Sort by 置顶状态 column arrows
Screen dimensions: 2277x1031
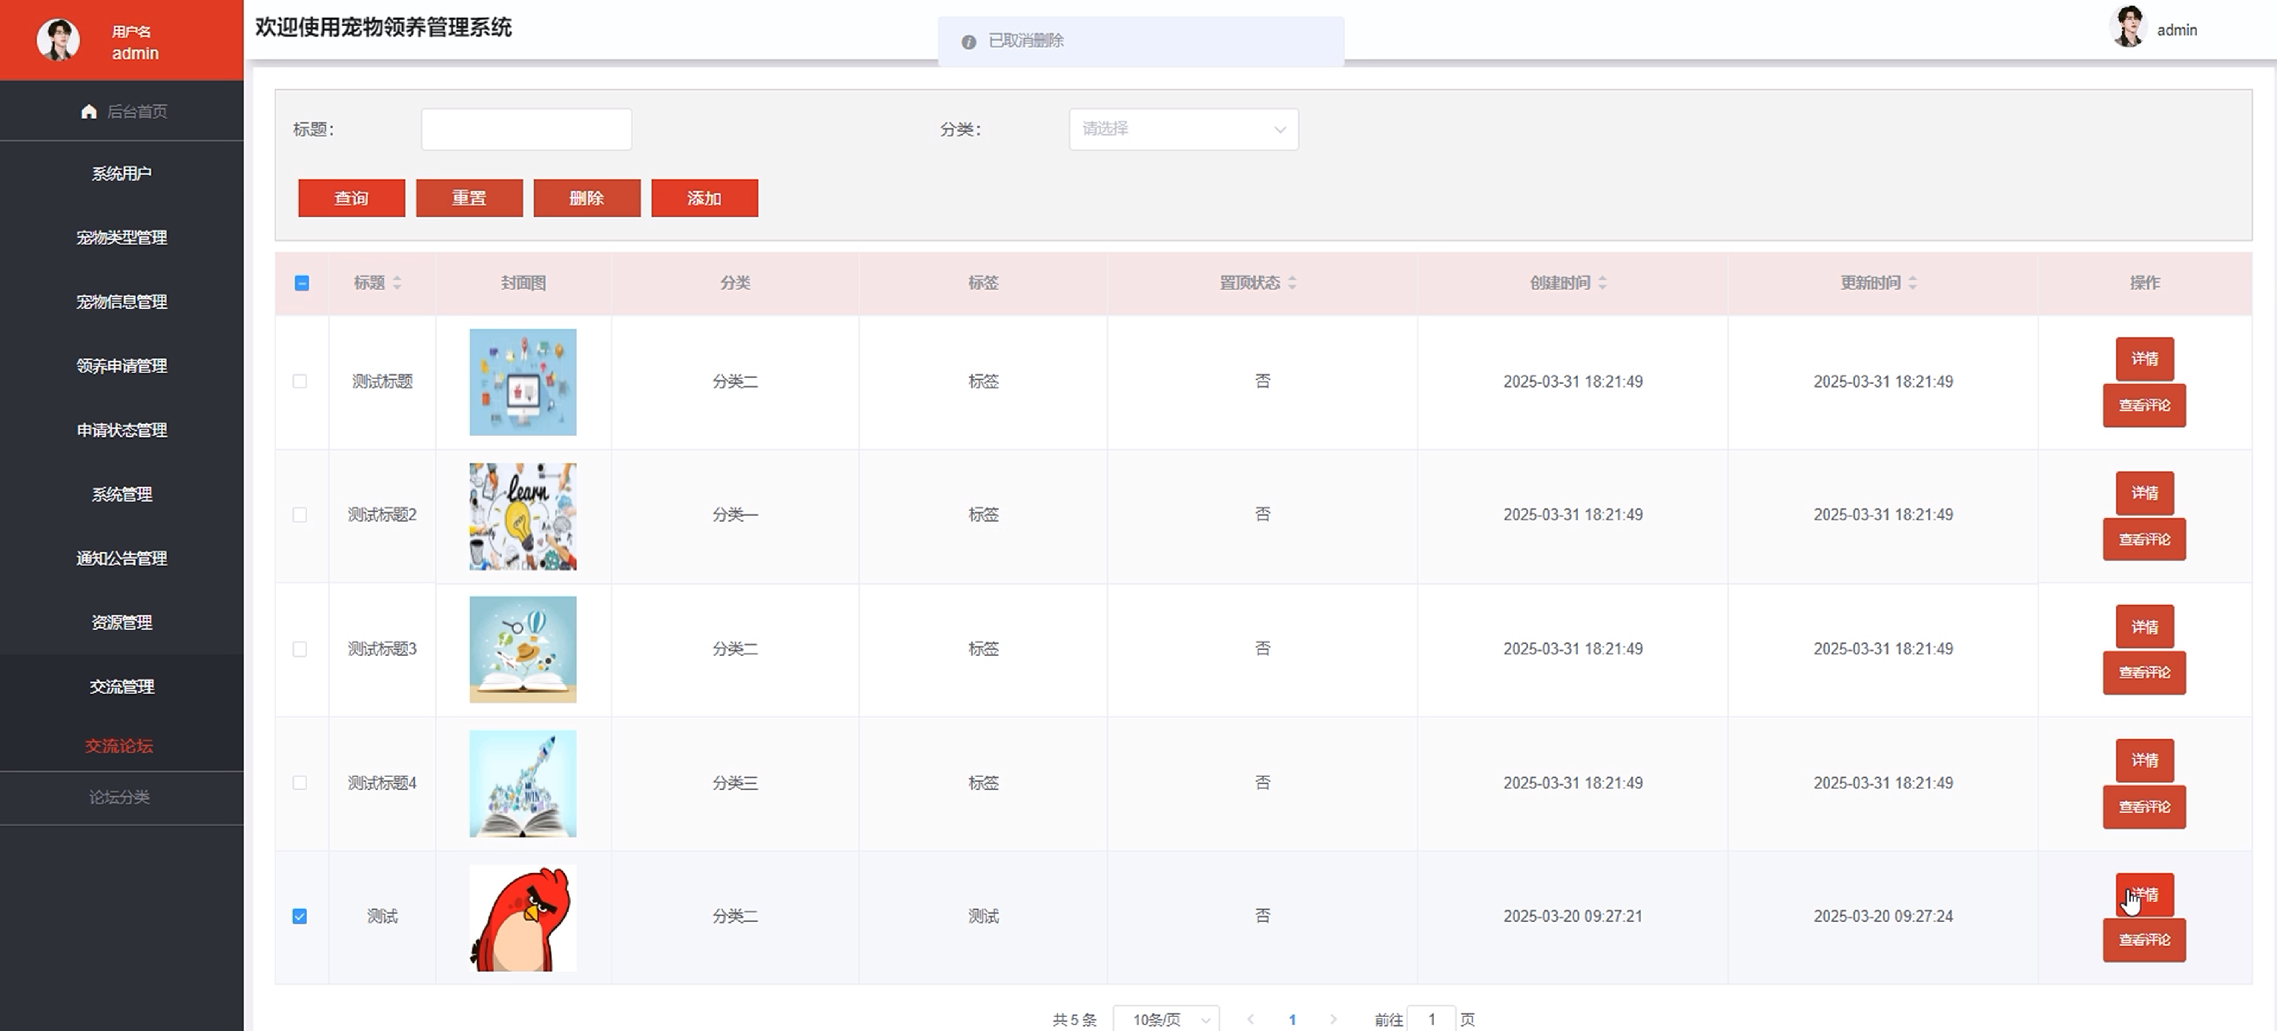[1292, 282]
